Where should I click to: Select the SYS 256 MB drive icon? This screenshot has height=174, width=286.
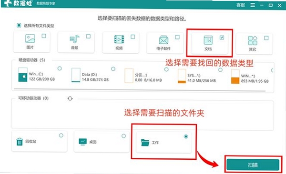[182, 76]
